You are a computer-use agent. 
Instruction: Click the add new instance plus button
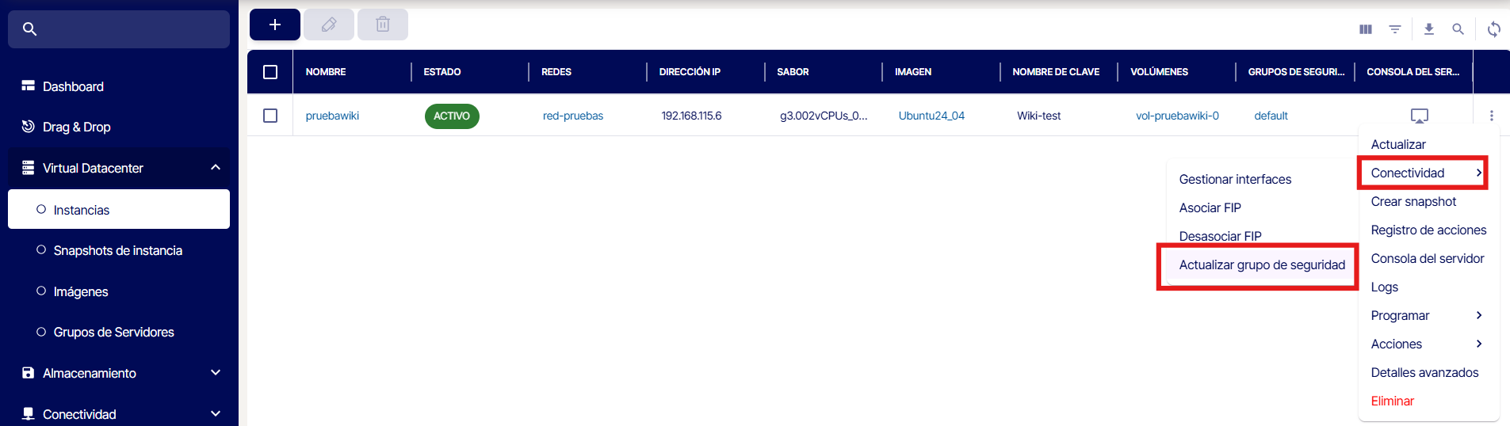274,25
